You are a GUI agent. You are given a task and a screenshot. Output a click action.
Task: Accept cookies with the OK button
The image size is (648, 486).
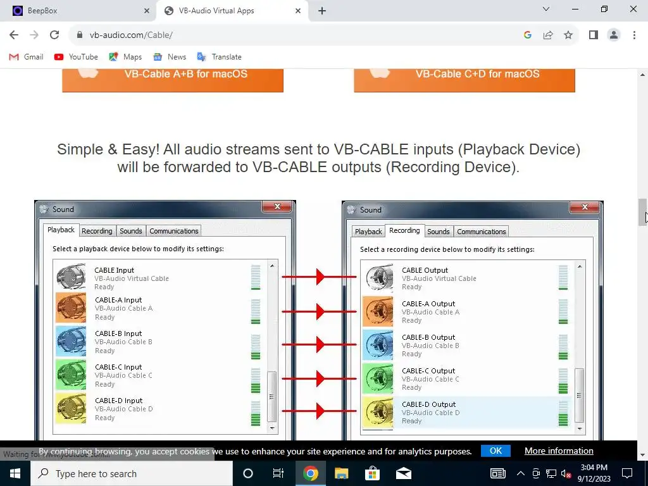coord(495,451)
